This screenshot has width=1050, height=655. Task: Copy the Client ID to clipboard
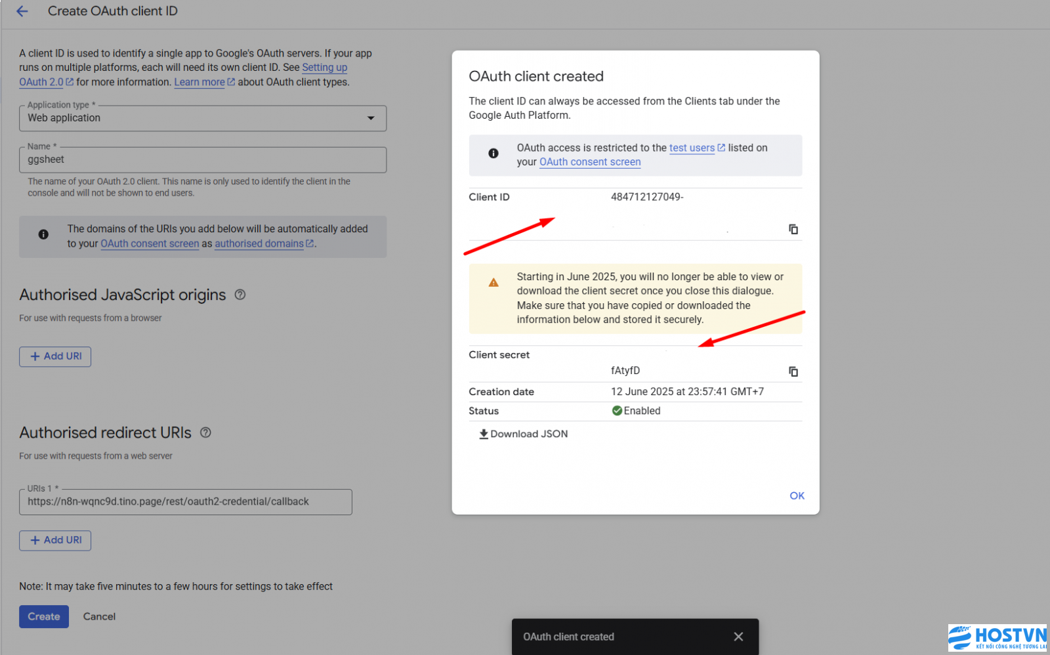(x=793, y=229)
